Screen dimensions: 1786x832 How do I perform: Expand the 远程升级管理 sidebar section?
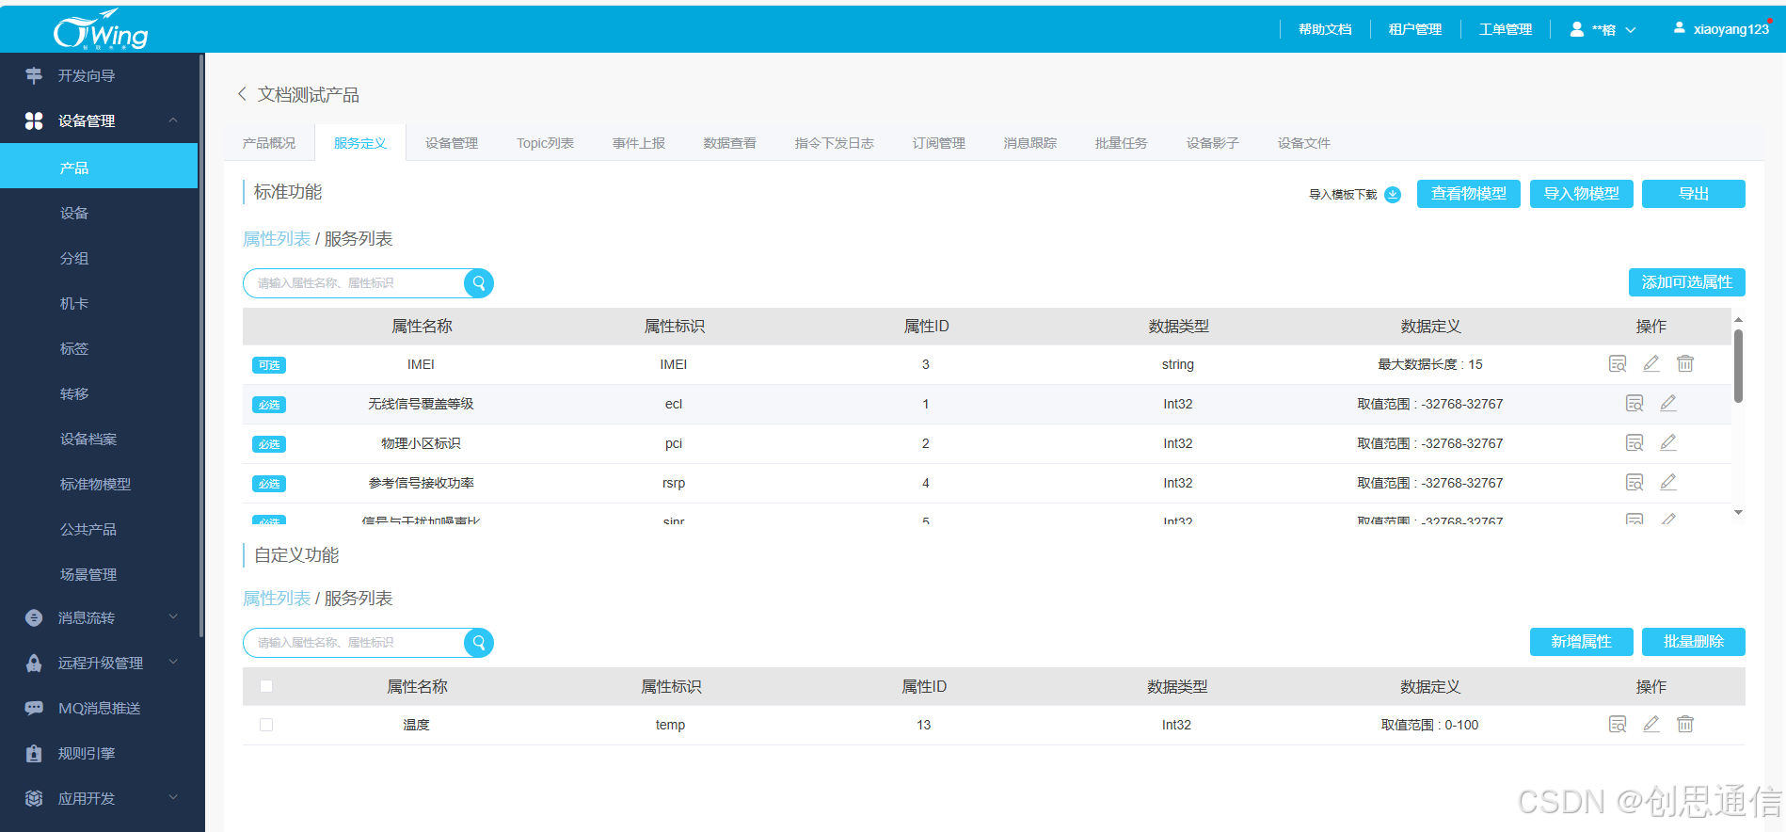[x=173, y=663]
